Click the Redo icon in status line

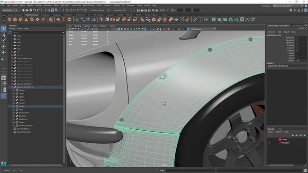[38, 10]
